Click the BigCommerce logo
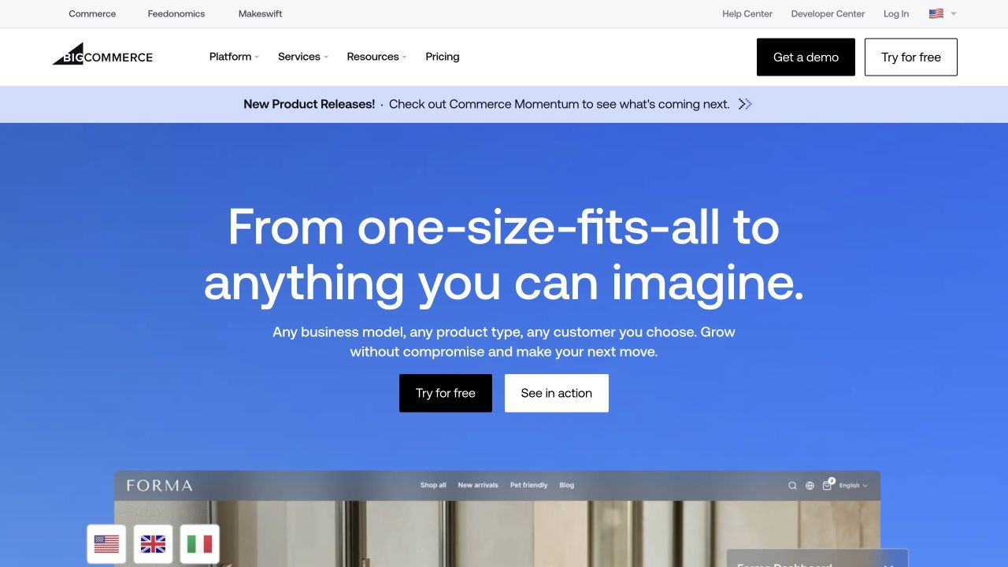 [x=102, y=54]
